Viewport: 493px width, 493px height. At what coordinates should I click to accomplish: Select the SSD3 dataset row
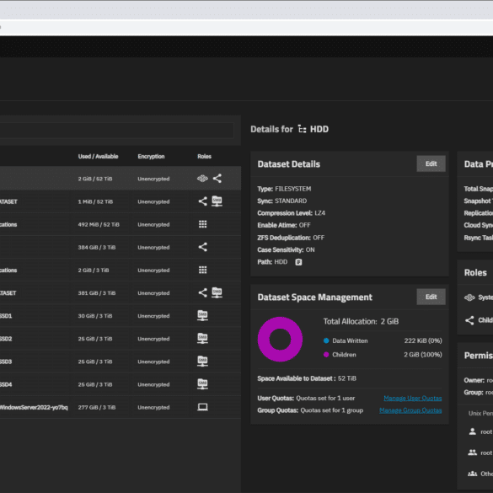click(x=121, y=362)
